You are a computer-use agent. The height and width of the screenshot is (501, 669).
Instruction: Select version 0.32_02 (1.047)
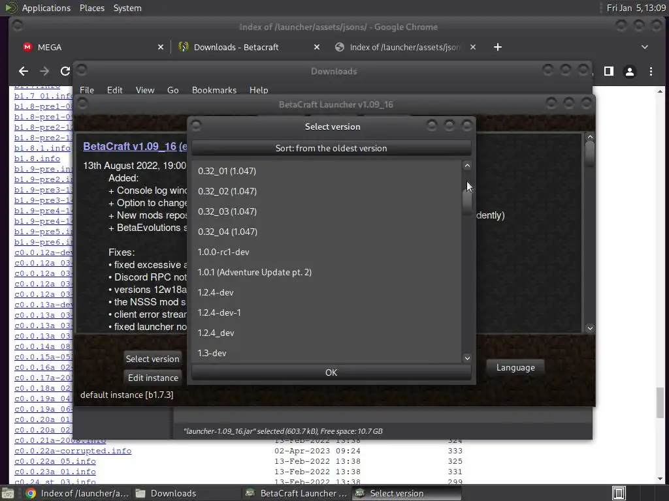click(327, 191)
